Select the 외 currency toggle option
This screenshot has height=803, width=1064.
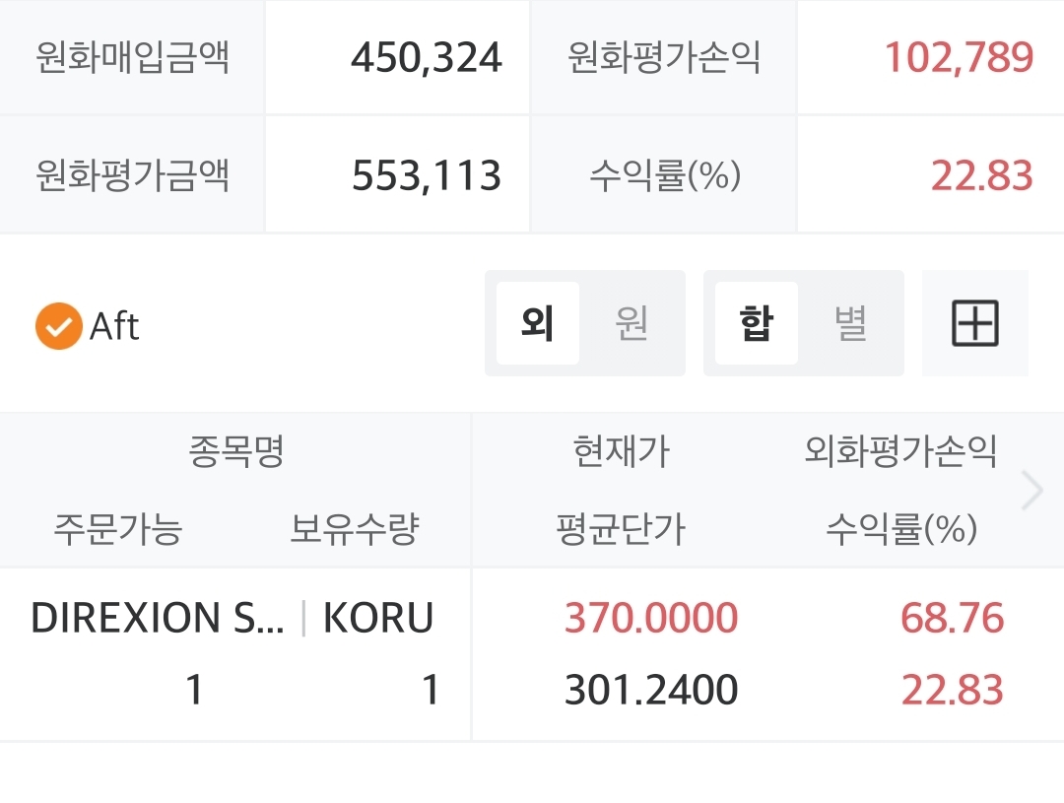click(538, 323)
